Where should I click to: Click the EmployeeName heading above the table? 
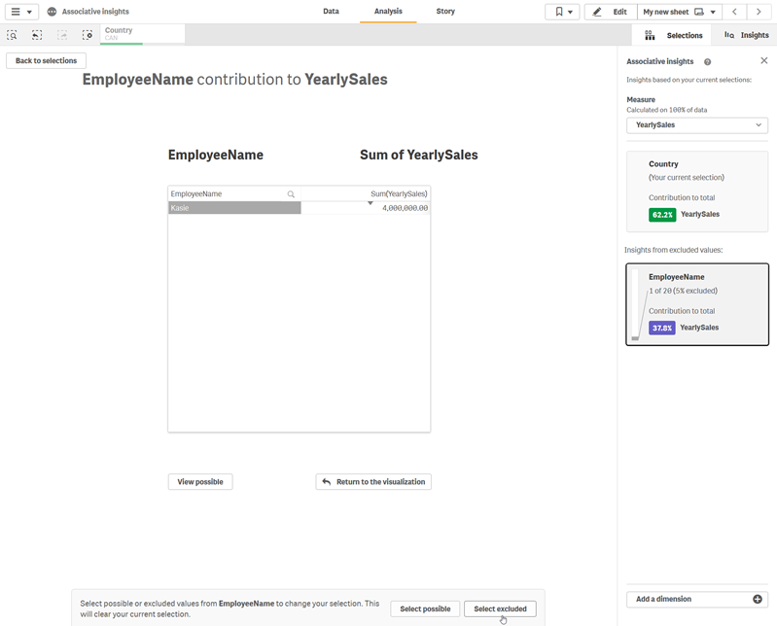pos(216,155)
